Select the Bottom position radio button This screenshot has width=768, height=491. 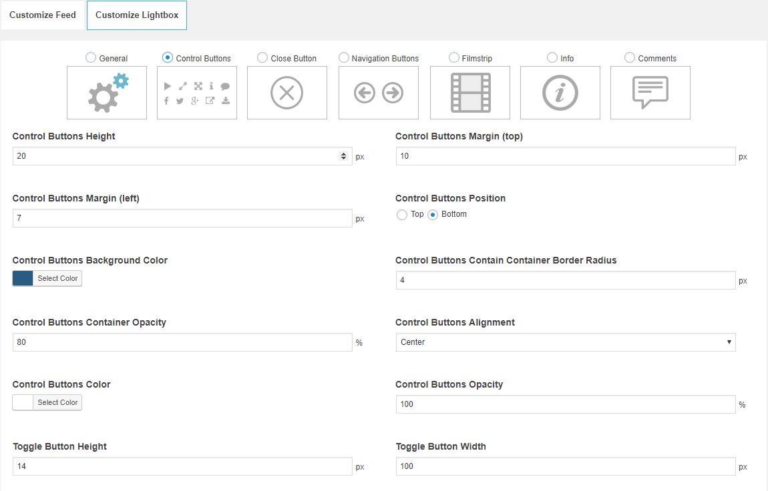(x=433, y=215)
